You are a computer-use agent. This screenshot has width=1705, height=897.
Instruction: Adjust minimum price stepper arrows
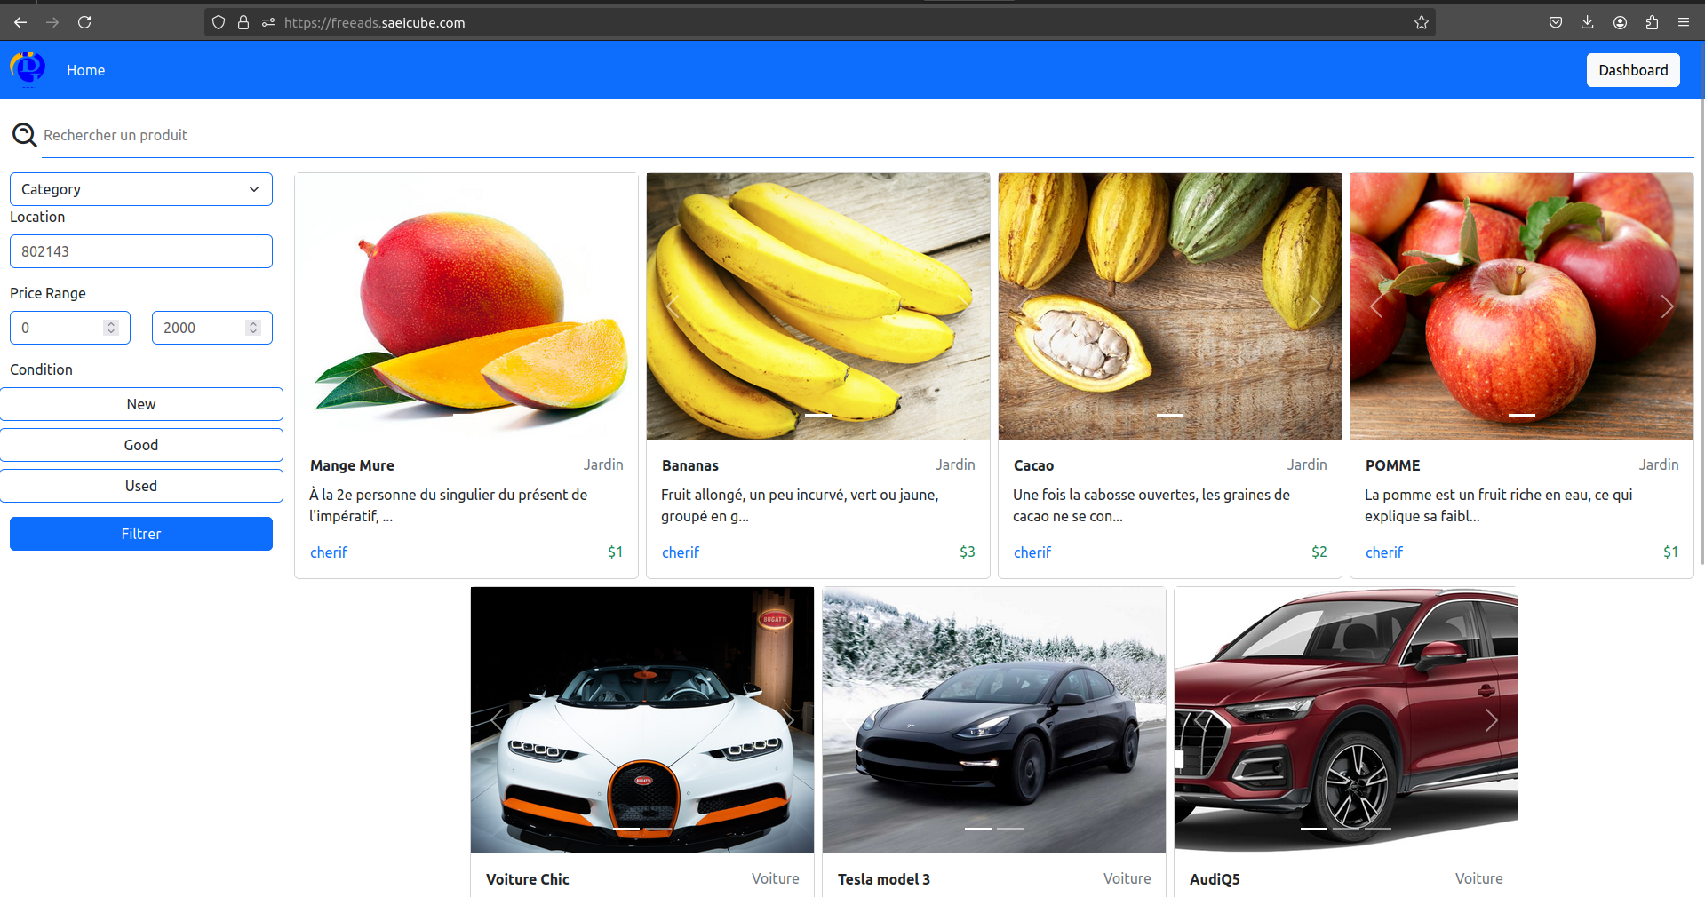pos(111,328)
